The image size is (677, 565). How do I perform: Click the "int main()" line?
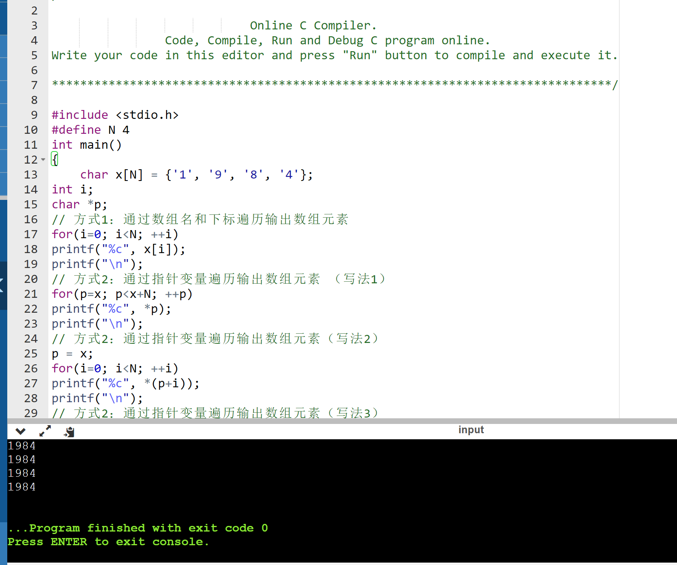click(x=87, y=145)
